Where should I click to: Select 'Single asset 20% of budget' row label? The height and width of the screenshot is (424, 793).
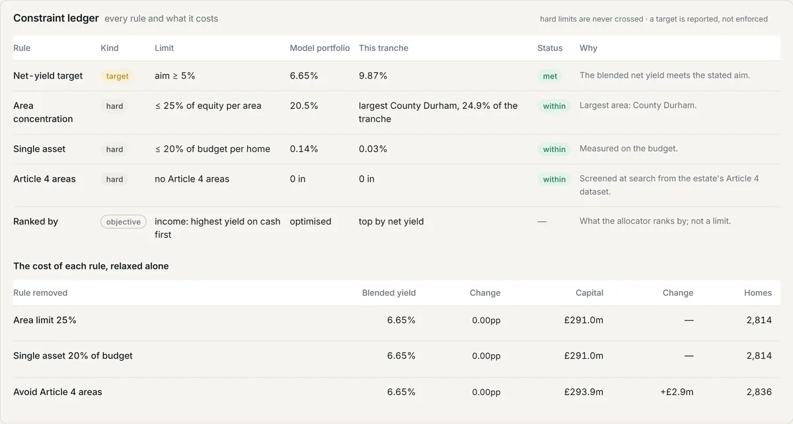pyautogui.click(x=73, y=356)
